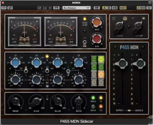Click the Output L fader handle
The image size is (153, 125).
tap(122, 64)
